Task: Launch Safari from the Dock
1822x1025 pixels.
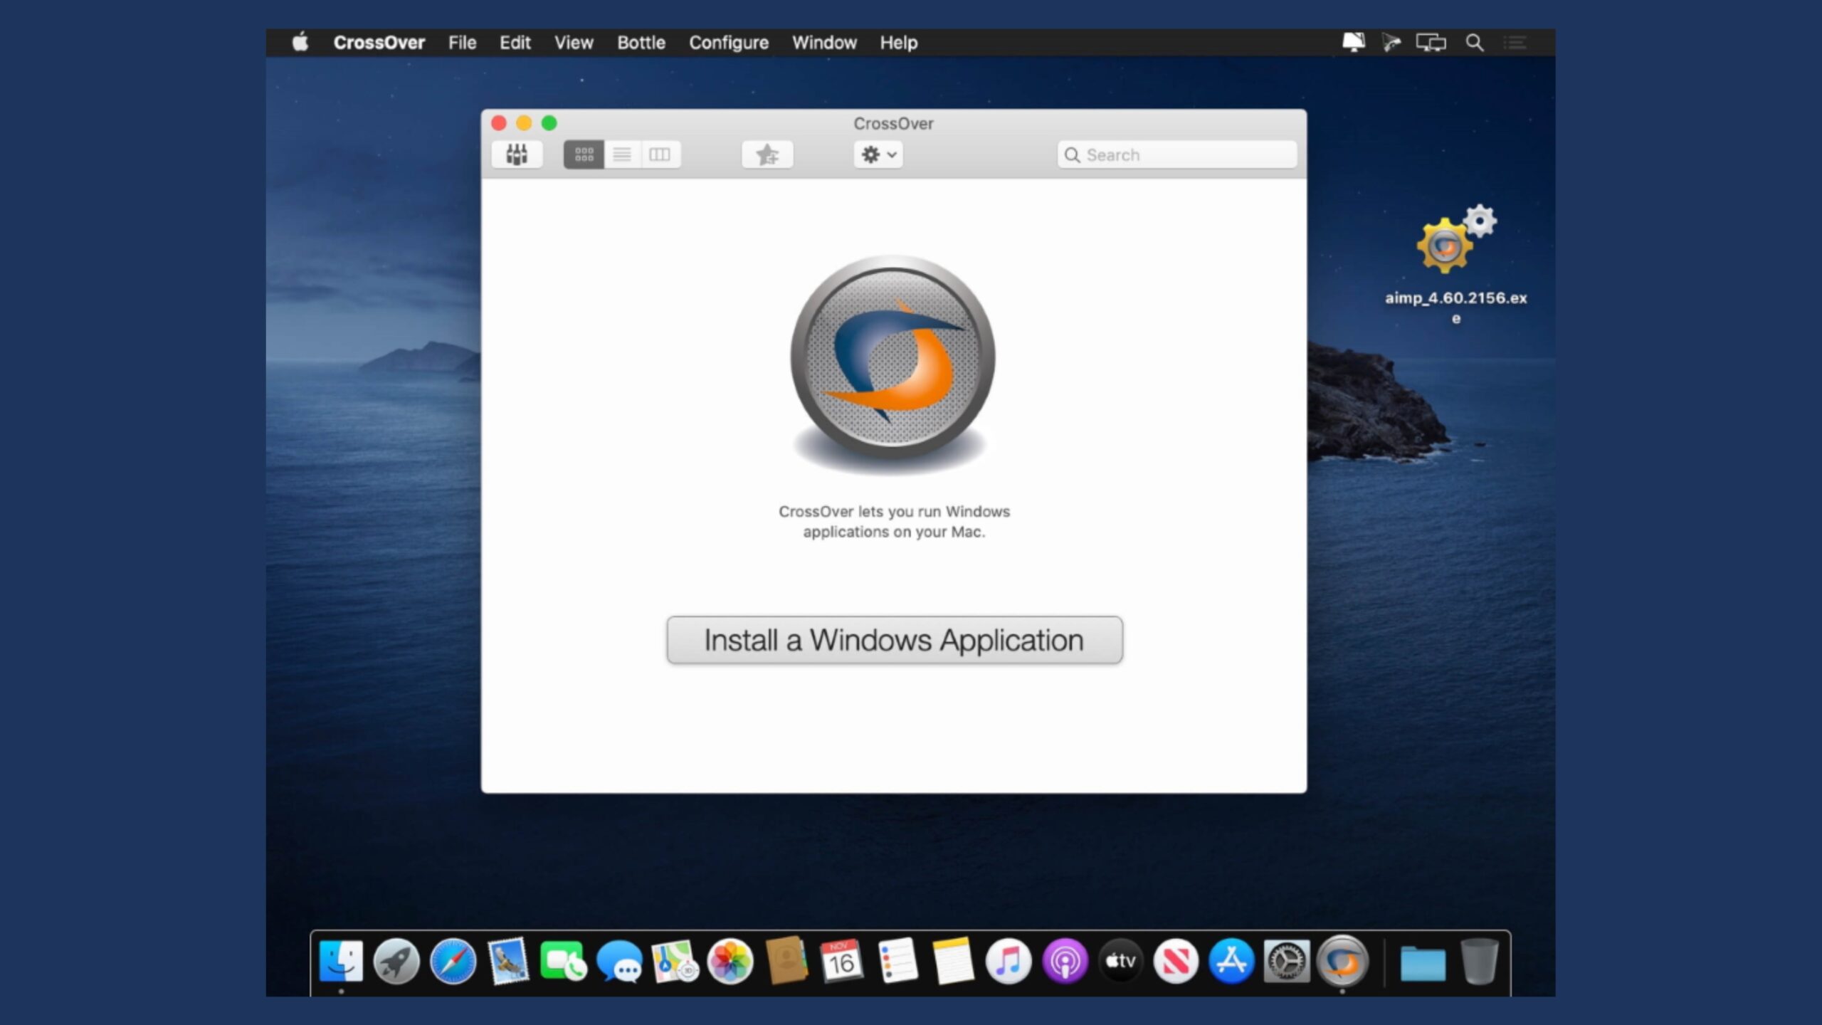Action: [x=453, y=961]
